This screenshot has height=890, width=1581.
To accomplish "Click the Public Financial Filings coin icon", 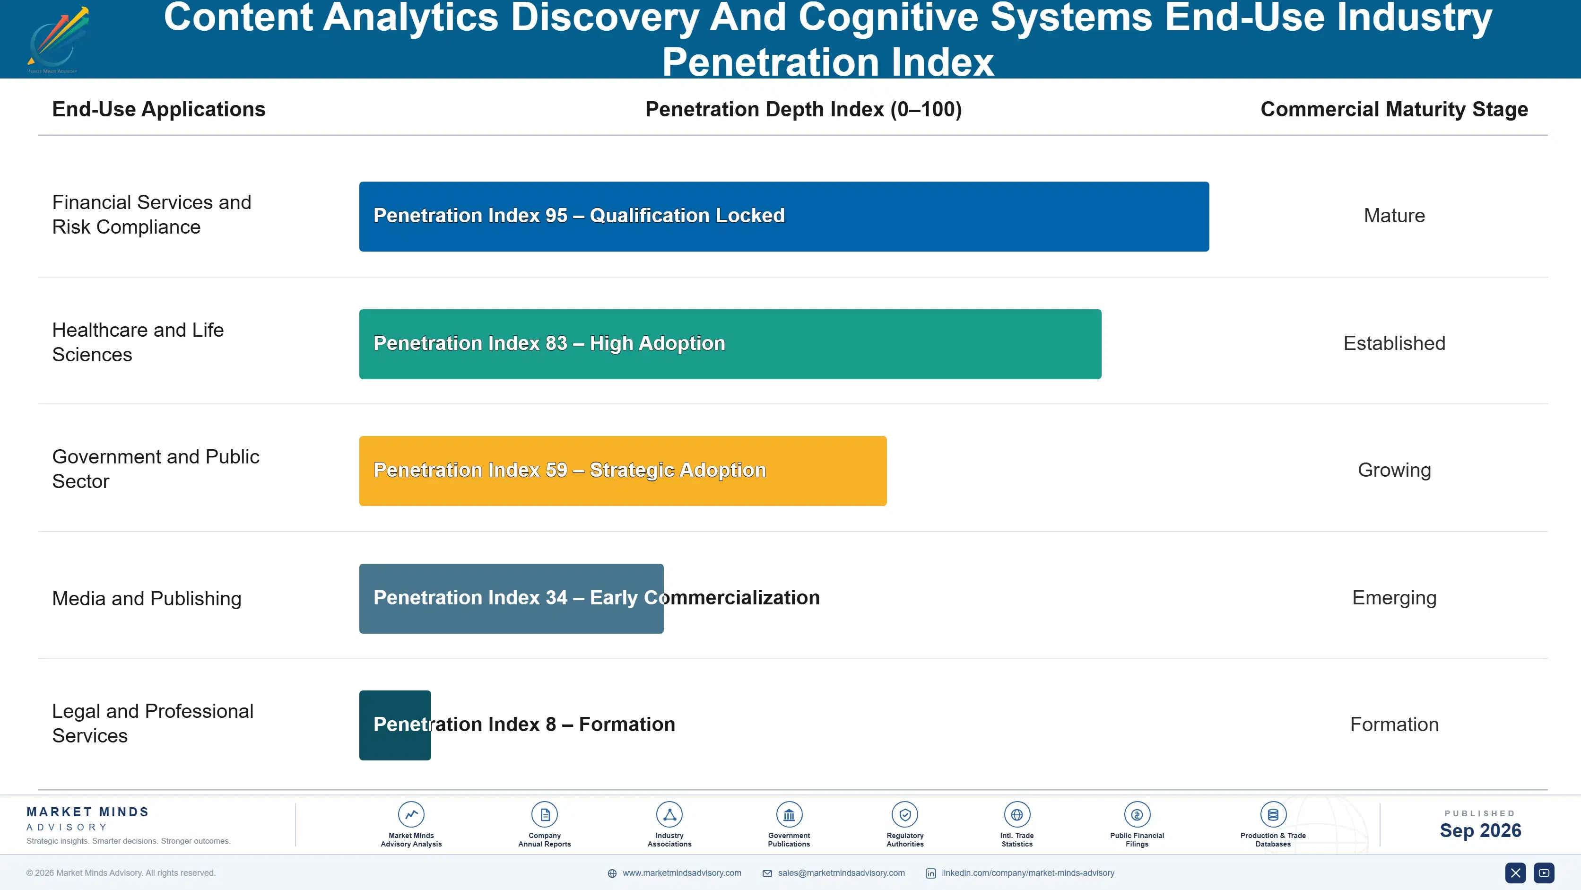I will pyautogui.click(x=1137, y=814).
